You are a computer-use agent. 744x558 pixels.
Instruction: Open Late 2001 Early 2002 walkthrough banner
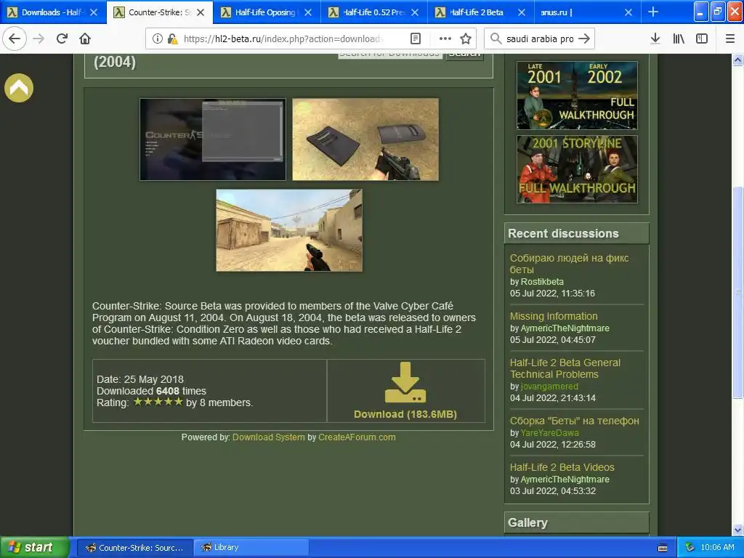coord(577,95)
